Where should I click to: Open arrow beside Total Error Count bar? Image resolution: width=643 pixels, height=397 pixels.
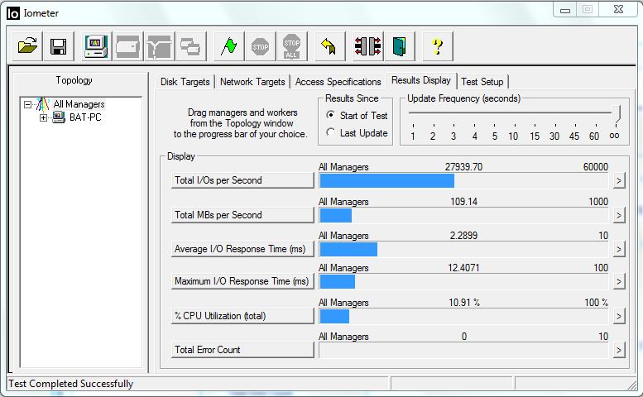619,350
